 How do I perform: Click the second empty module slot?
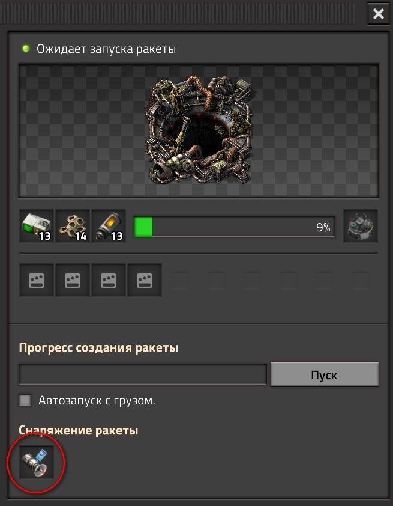73,280
